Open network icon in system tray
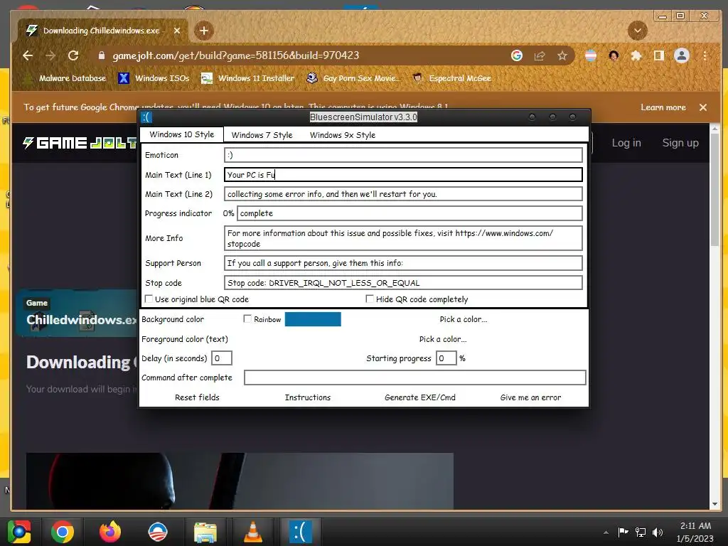728x546 pixels. coord(641,532)
